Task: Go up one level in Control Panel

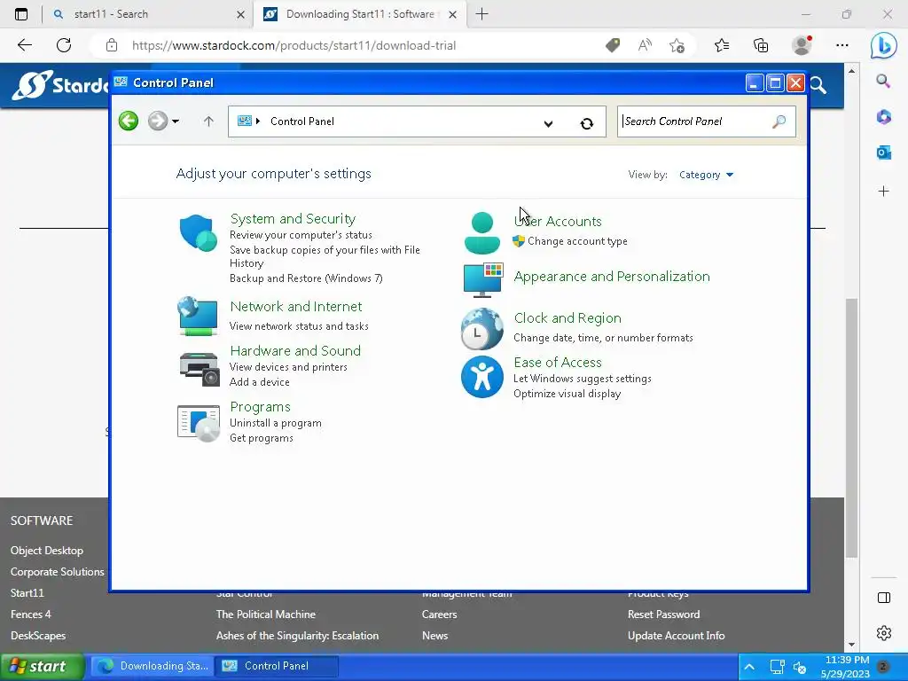Action: pyautogui.click(x=208, y=121)
